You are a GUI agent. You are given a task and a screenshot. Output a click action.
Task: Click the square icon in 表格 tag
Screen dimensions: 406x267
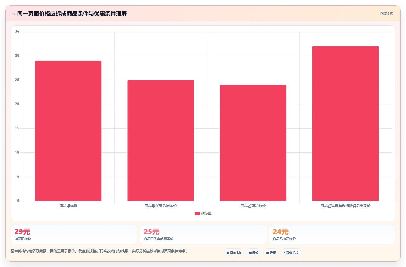coord(250,253)
